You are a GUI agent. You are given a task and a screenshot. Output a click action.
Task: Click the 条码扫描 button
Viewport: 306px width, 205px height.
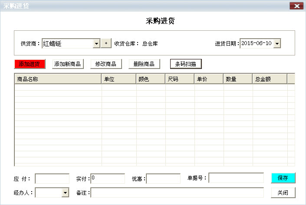tap(186, 64)
